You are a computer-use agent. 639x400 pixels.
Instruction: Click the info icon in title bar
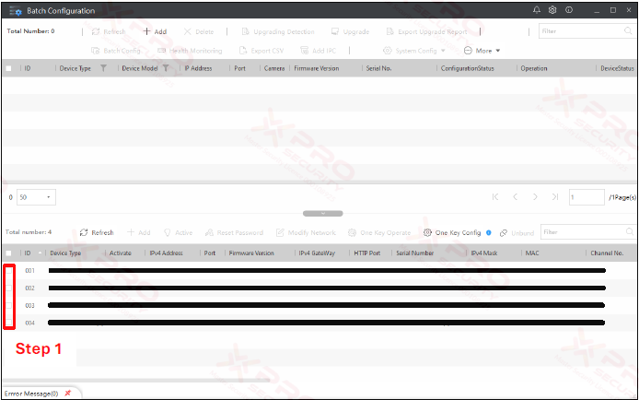568,10
